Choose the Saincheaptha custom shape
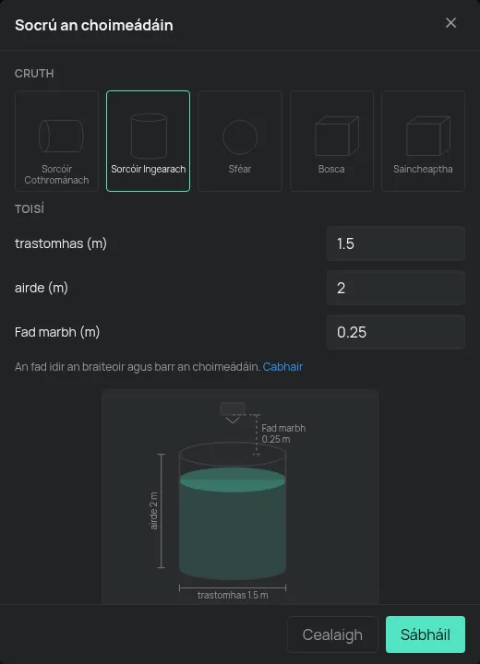 pos(423,141)
